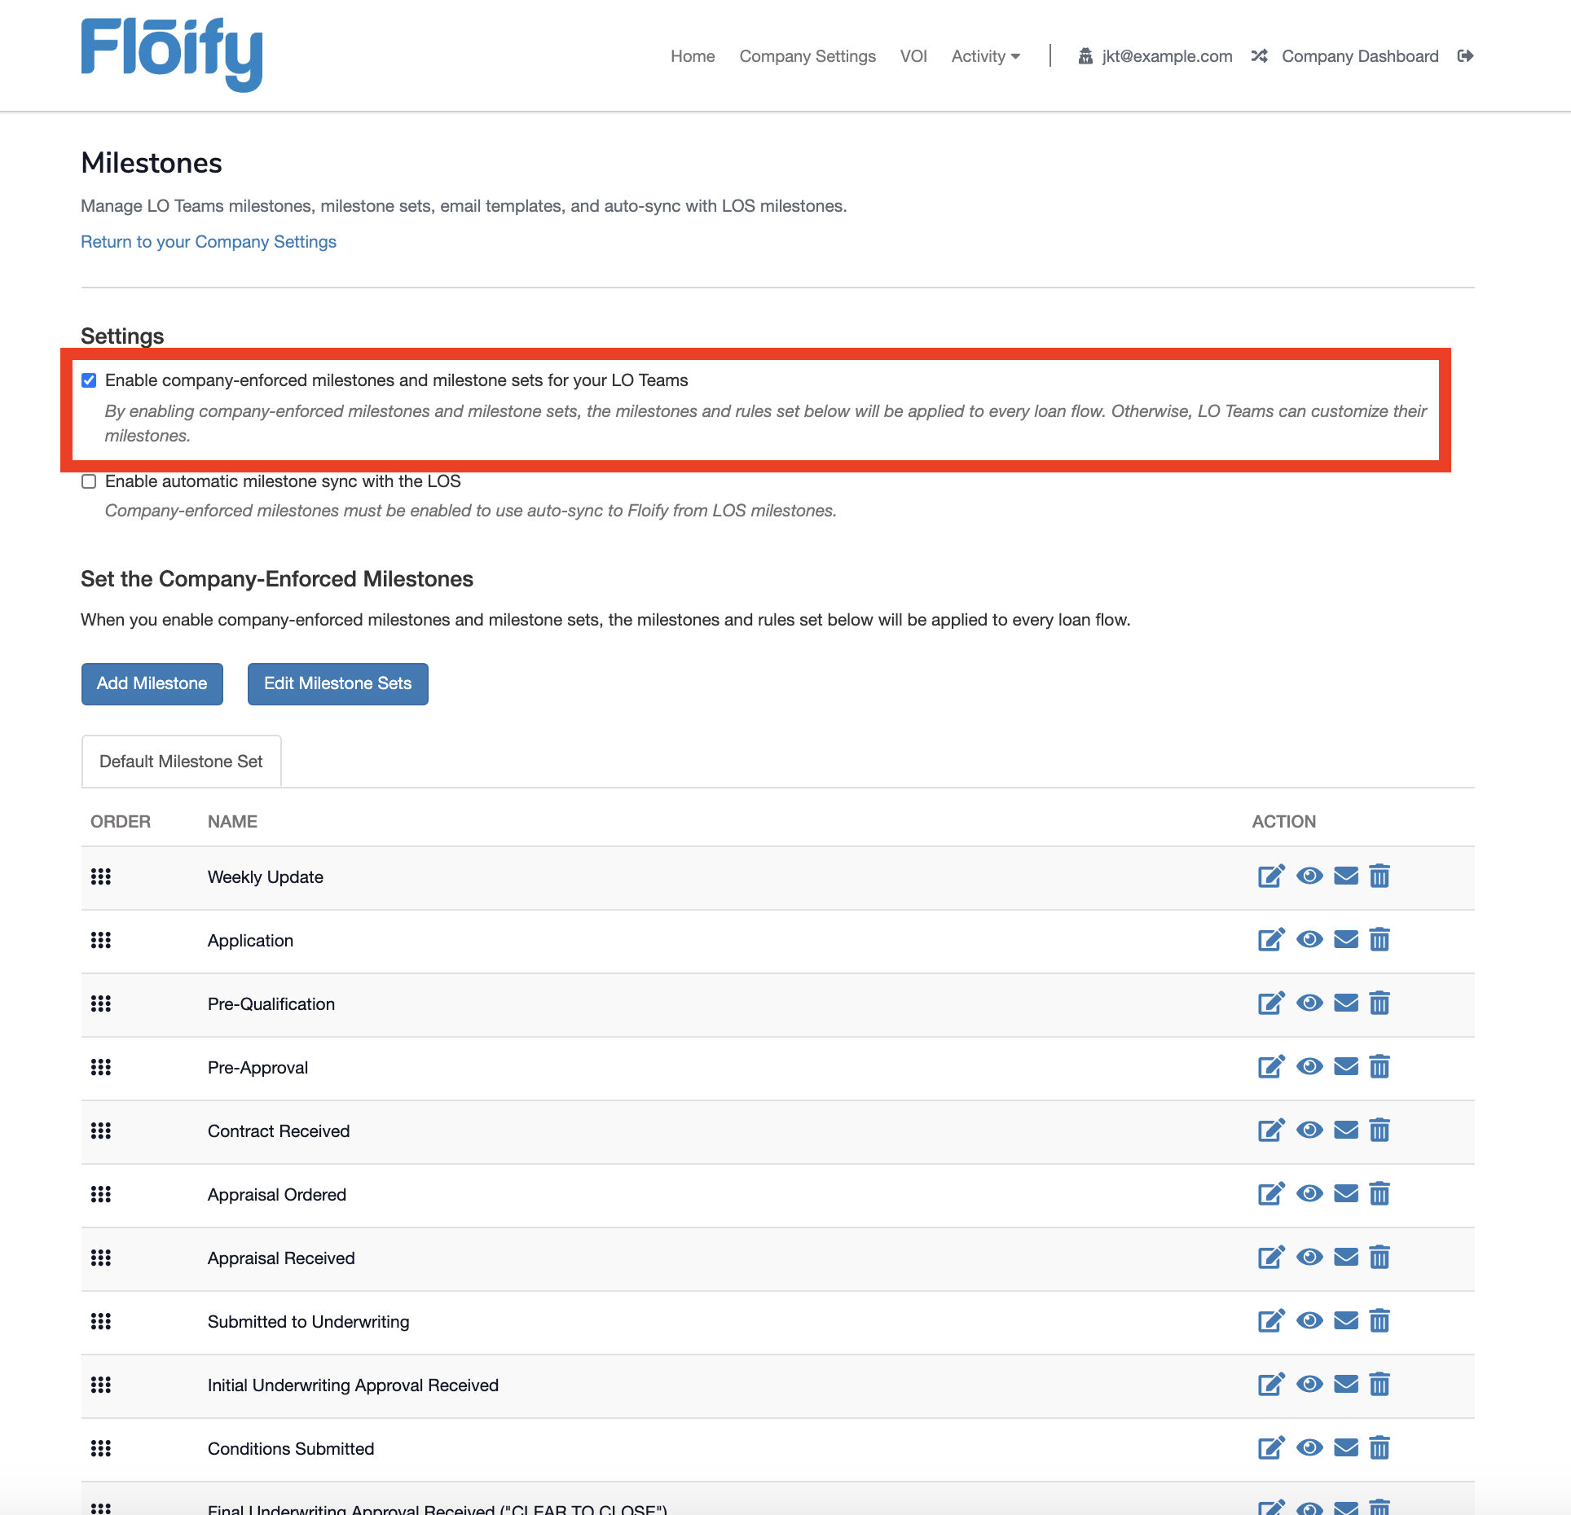The width and height of the screenshot is (1571, 1515).
Task: Click the Floify logo
Action: click(172, 54)
